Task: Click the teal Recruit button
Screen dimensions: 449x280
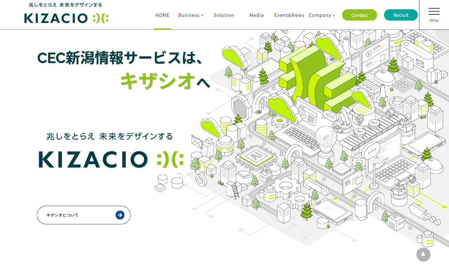Action: 401,15
